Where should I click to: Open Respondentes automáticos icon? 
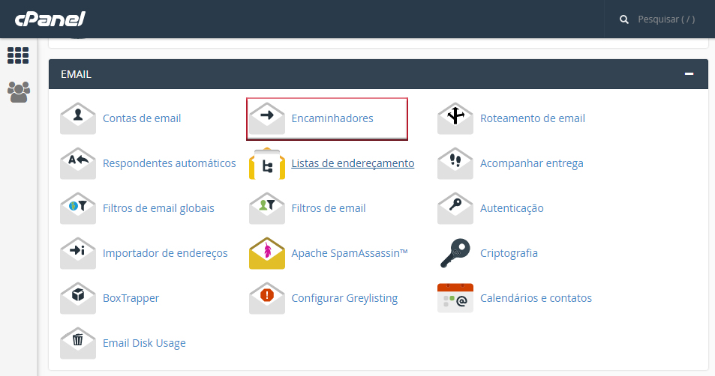point(78,163)
